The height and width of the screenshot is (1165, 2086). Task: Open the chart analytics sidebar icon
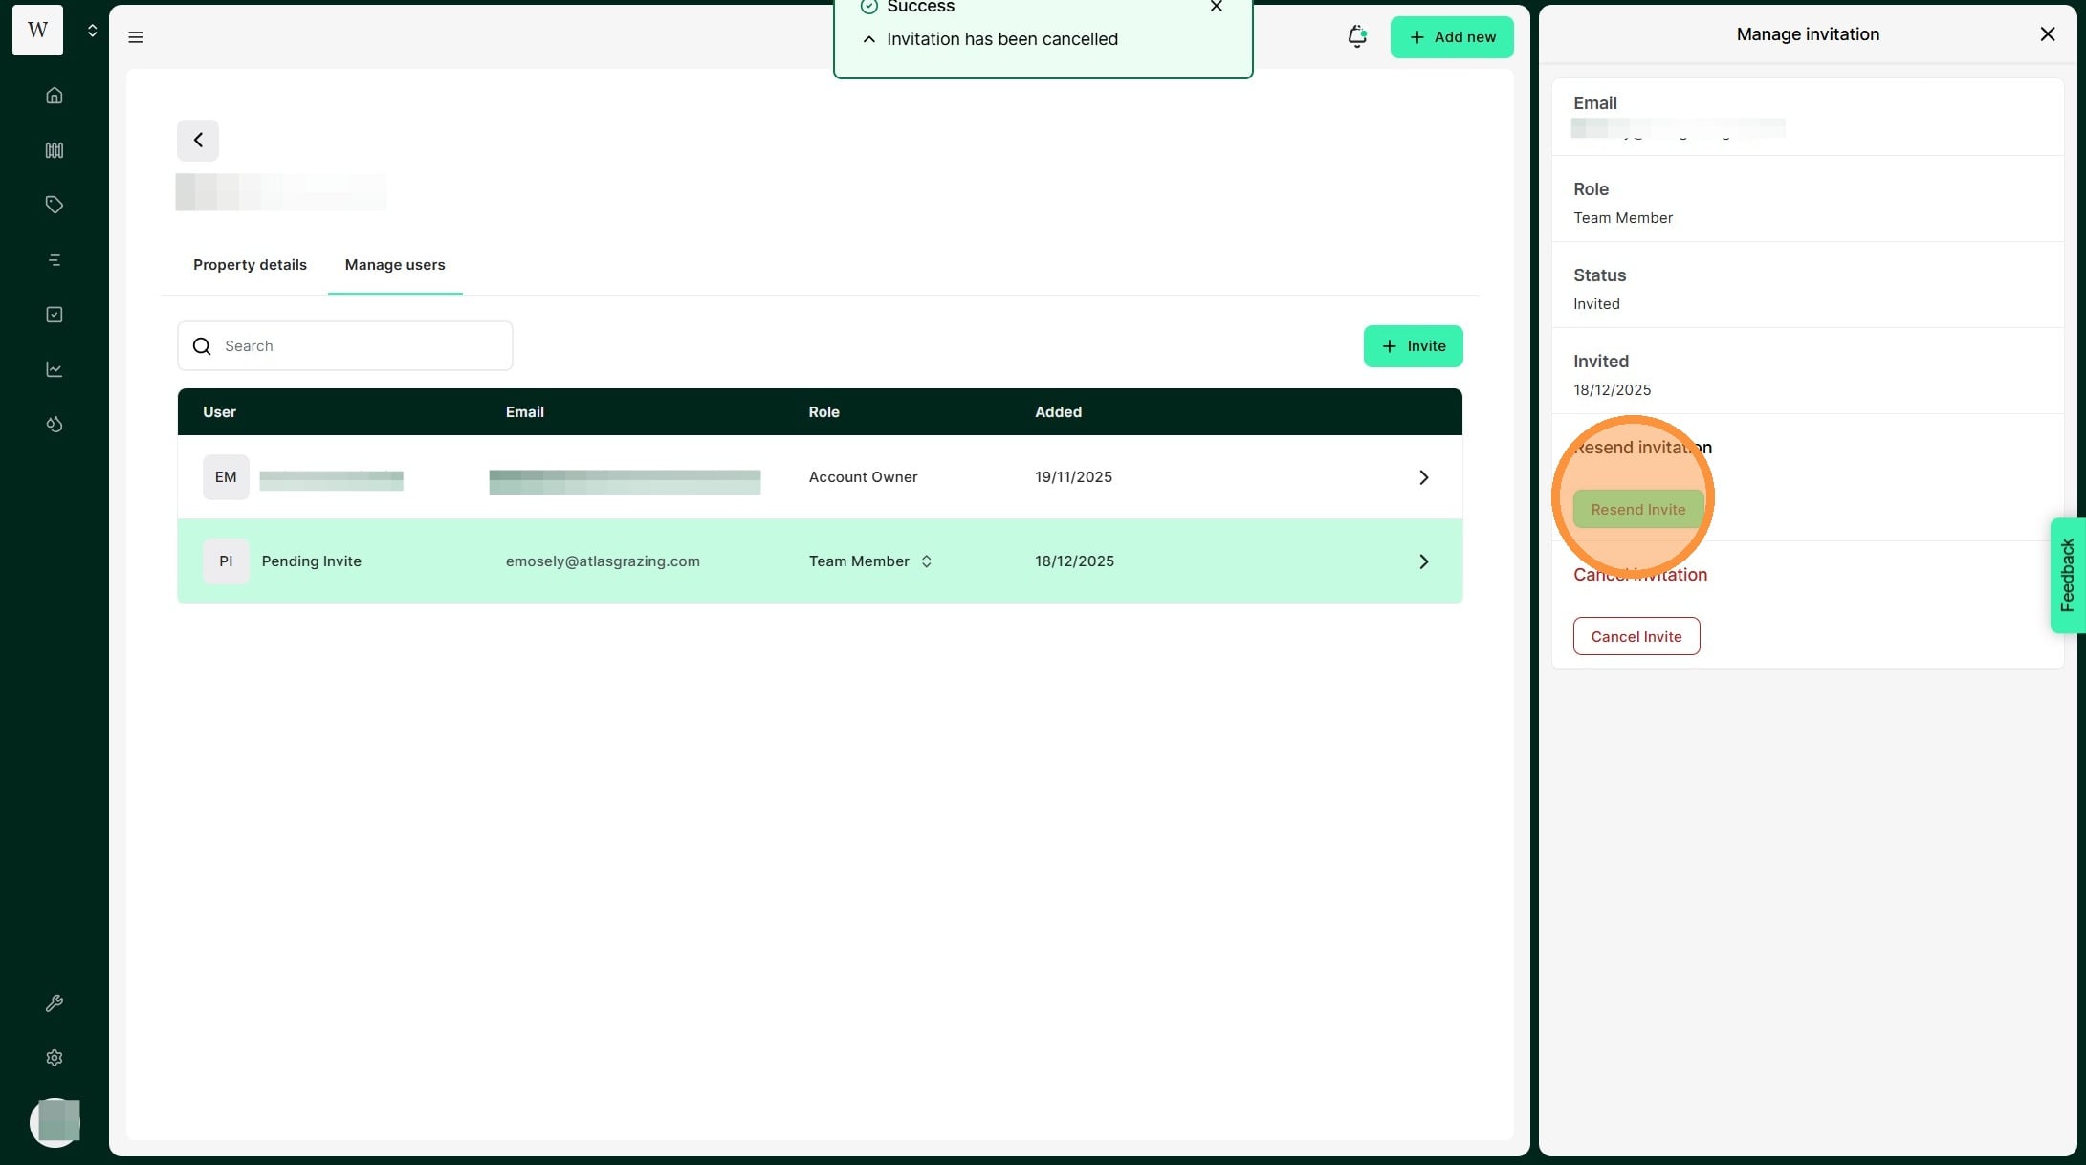pyautogui.click(x=55, y=369)
